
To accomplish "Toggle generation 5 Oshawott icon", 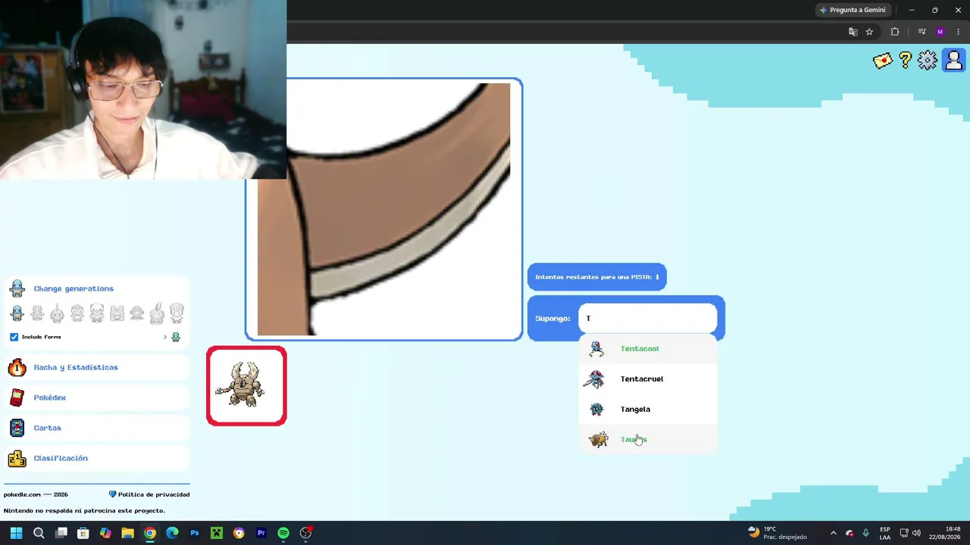I will coord(97,313).
